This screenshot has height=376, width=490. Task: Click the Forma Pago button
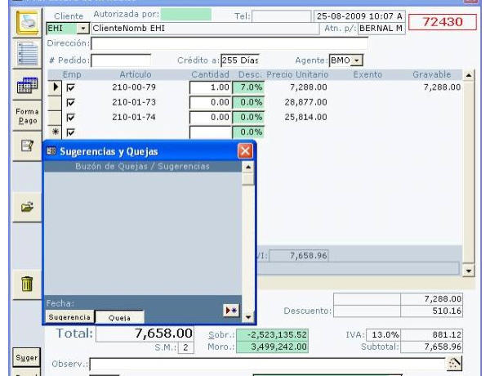tap(27, 116)
